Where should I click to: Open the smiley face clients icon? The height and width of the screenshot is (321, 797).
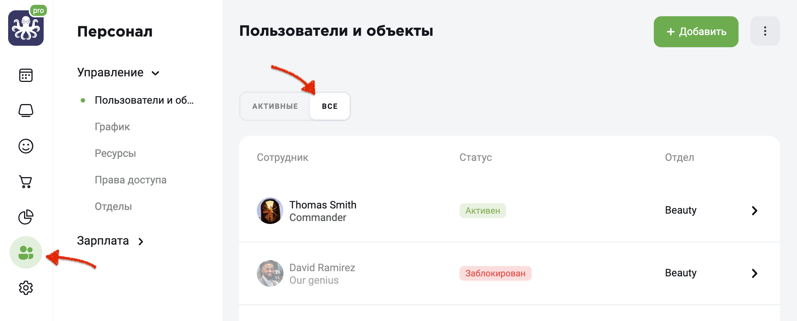26,146
